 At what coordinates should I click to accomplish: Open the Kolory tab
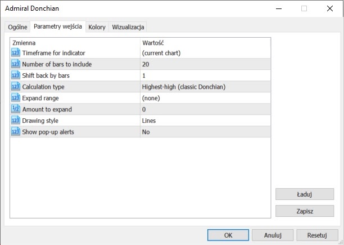pos(97,27)
